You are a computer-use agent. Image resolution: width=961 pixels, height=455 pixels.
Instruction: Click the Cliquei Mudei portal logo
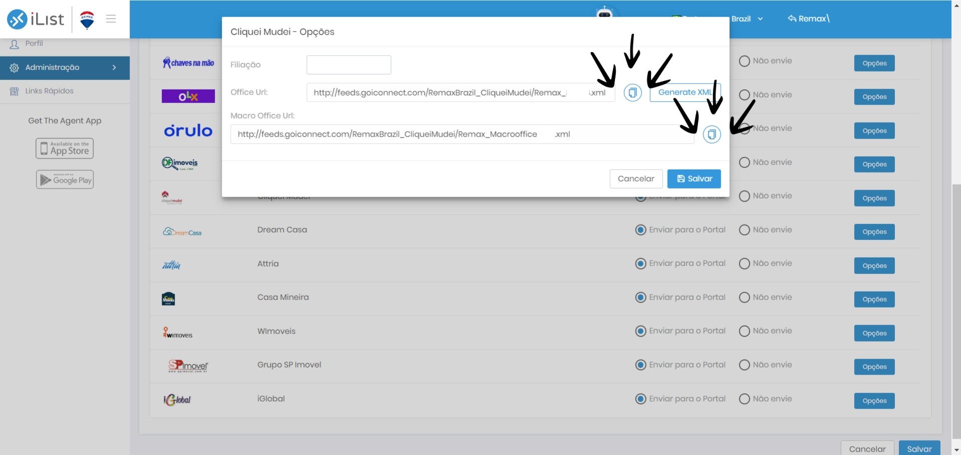(172, 197)
